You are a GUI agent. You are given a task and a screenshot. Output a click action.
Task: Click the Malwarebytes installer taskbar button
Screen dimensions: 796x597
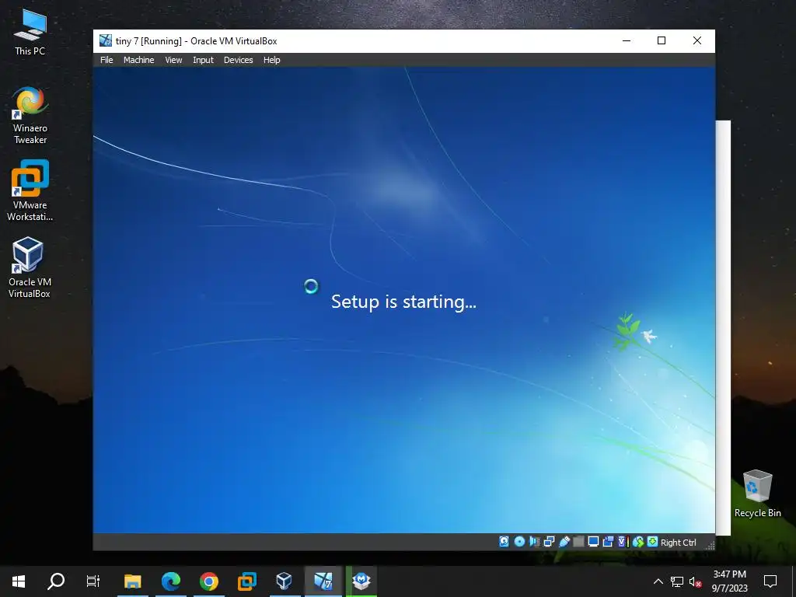point(361,581)
